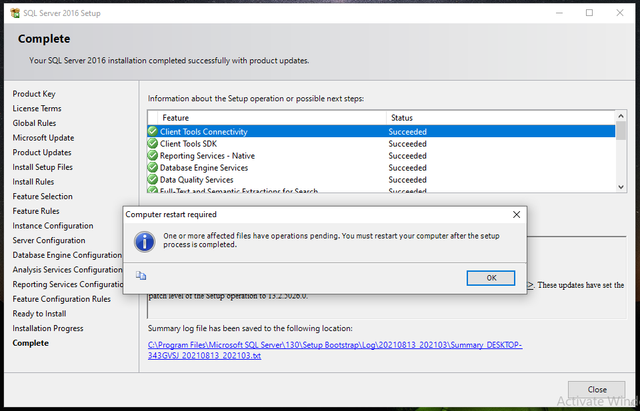Click Succeeded status for Database Engine Services

coord(407,168)
